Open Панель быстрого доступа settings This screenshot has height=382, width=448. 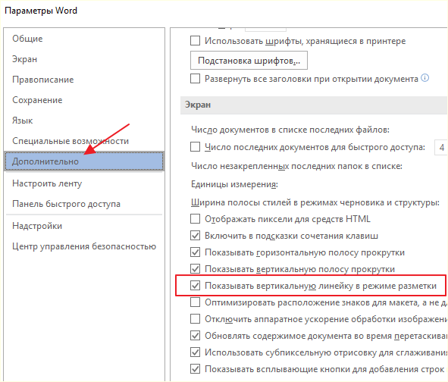(66, 204)
